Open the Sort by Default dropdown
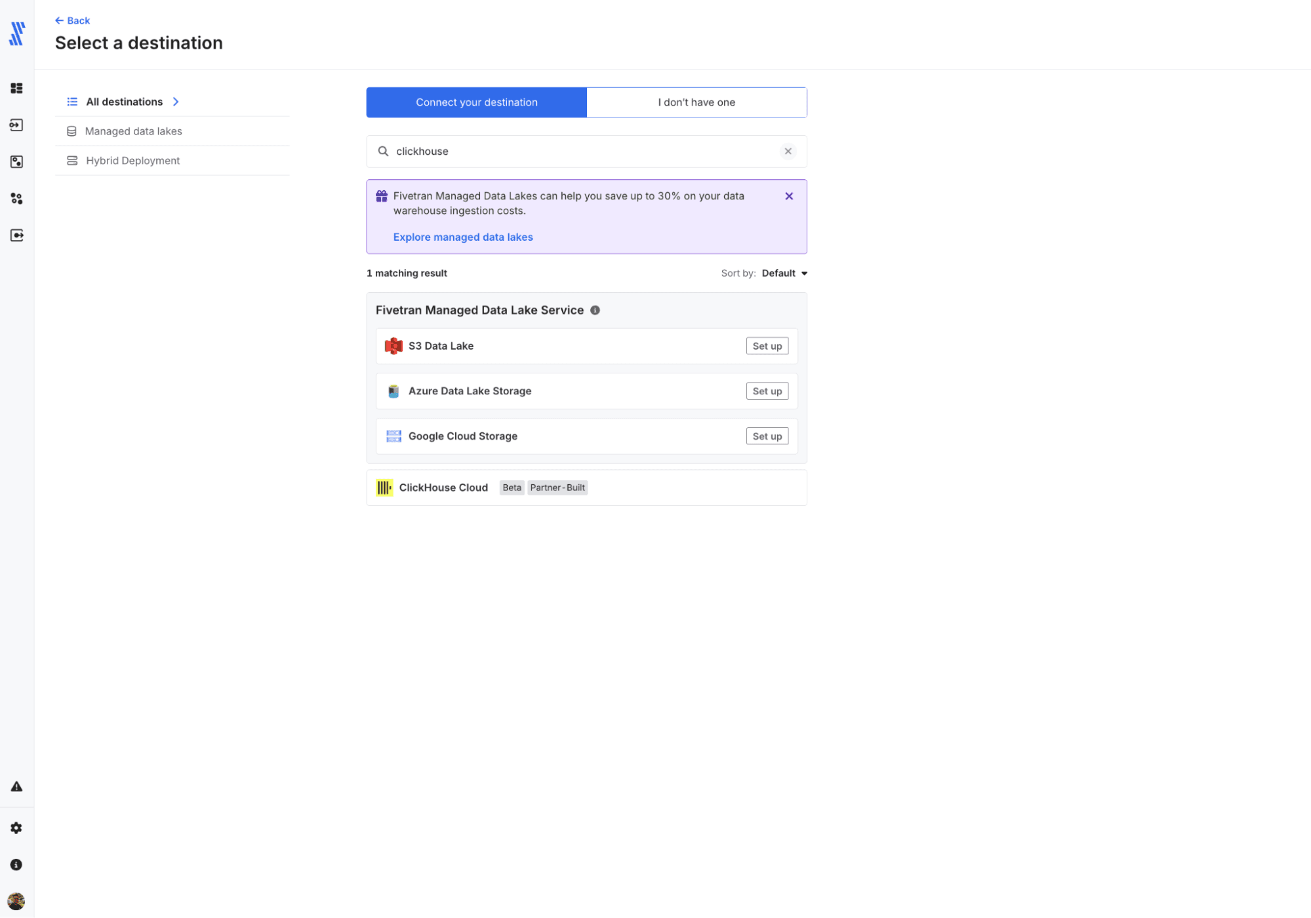 (784, 274)
